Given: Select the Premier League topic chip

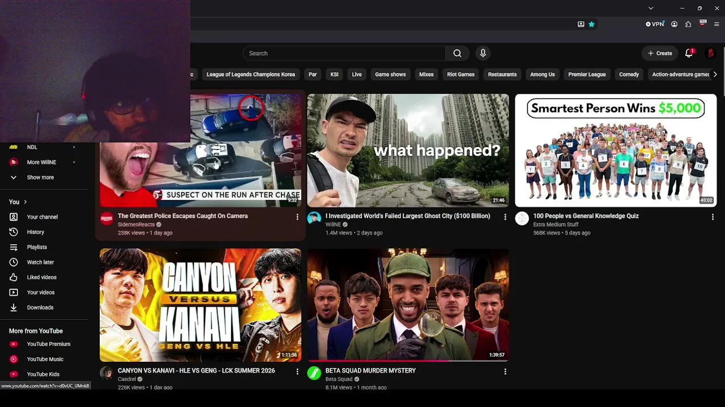Looking at the screenshot, I should click(587, 75).
